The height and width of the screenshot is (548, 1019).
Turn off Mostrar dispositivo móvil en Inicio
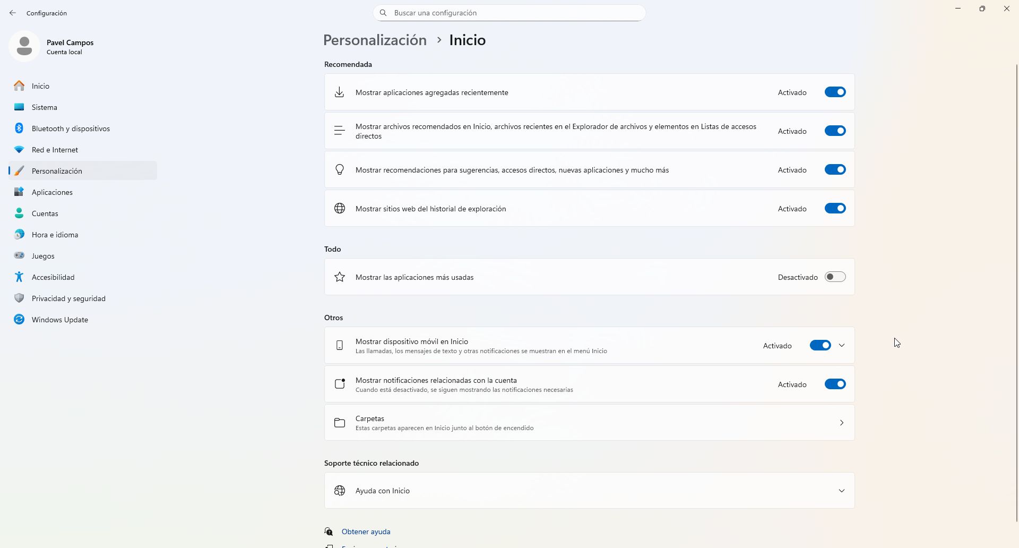[x=820, y=346]
